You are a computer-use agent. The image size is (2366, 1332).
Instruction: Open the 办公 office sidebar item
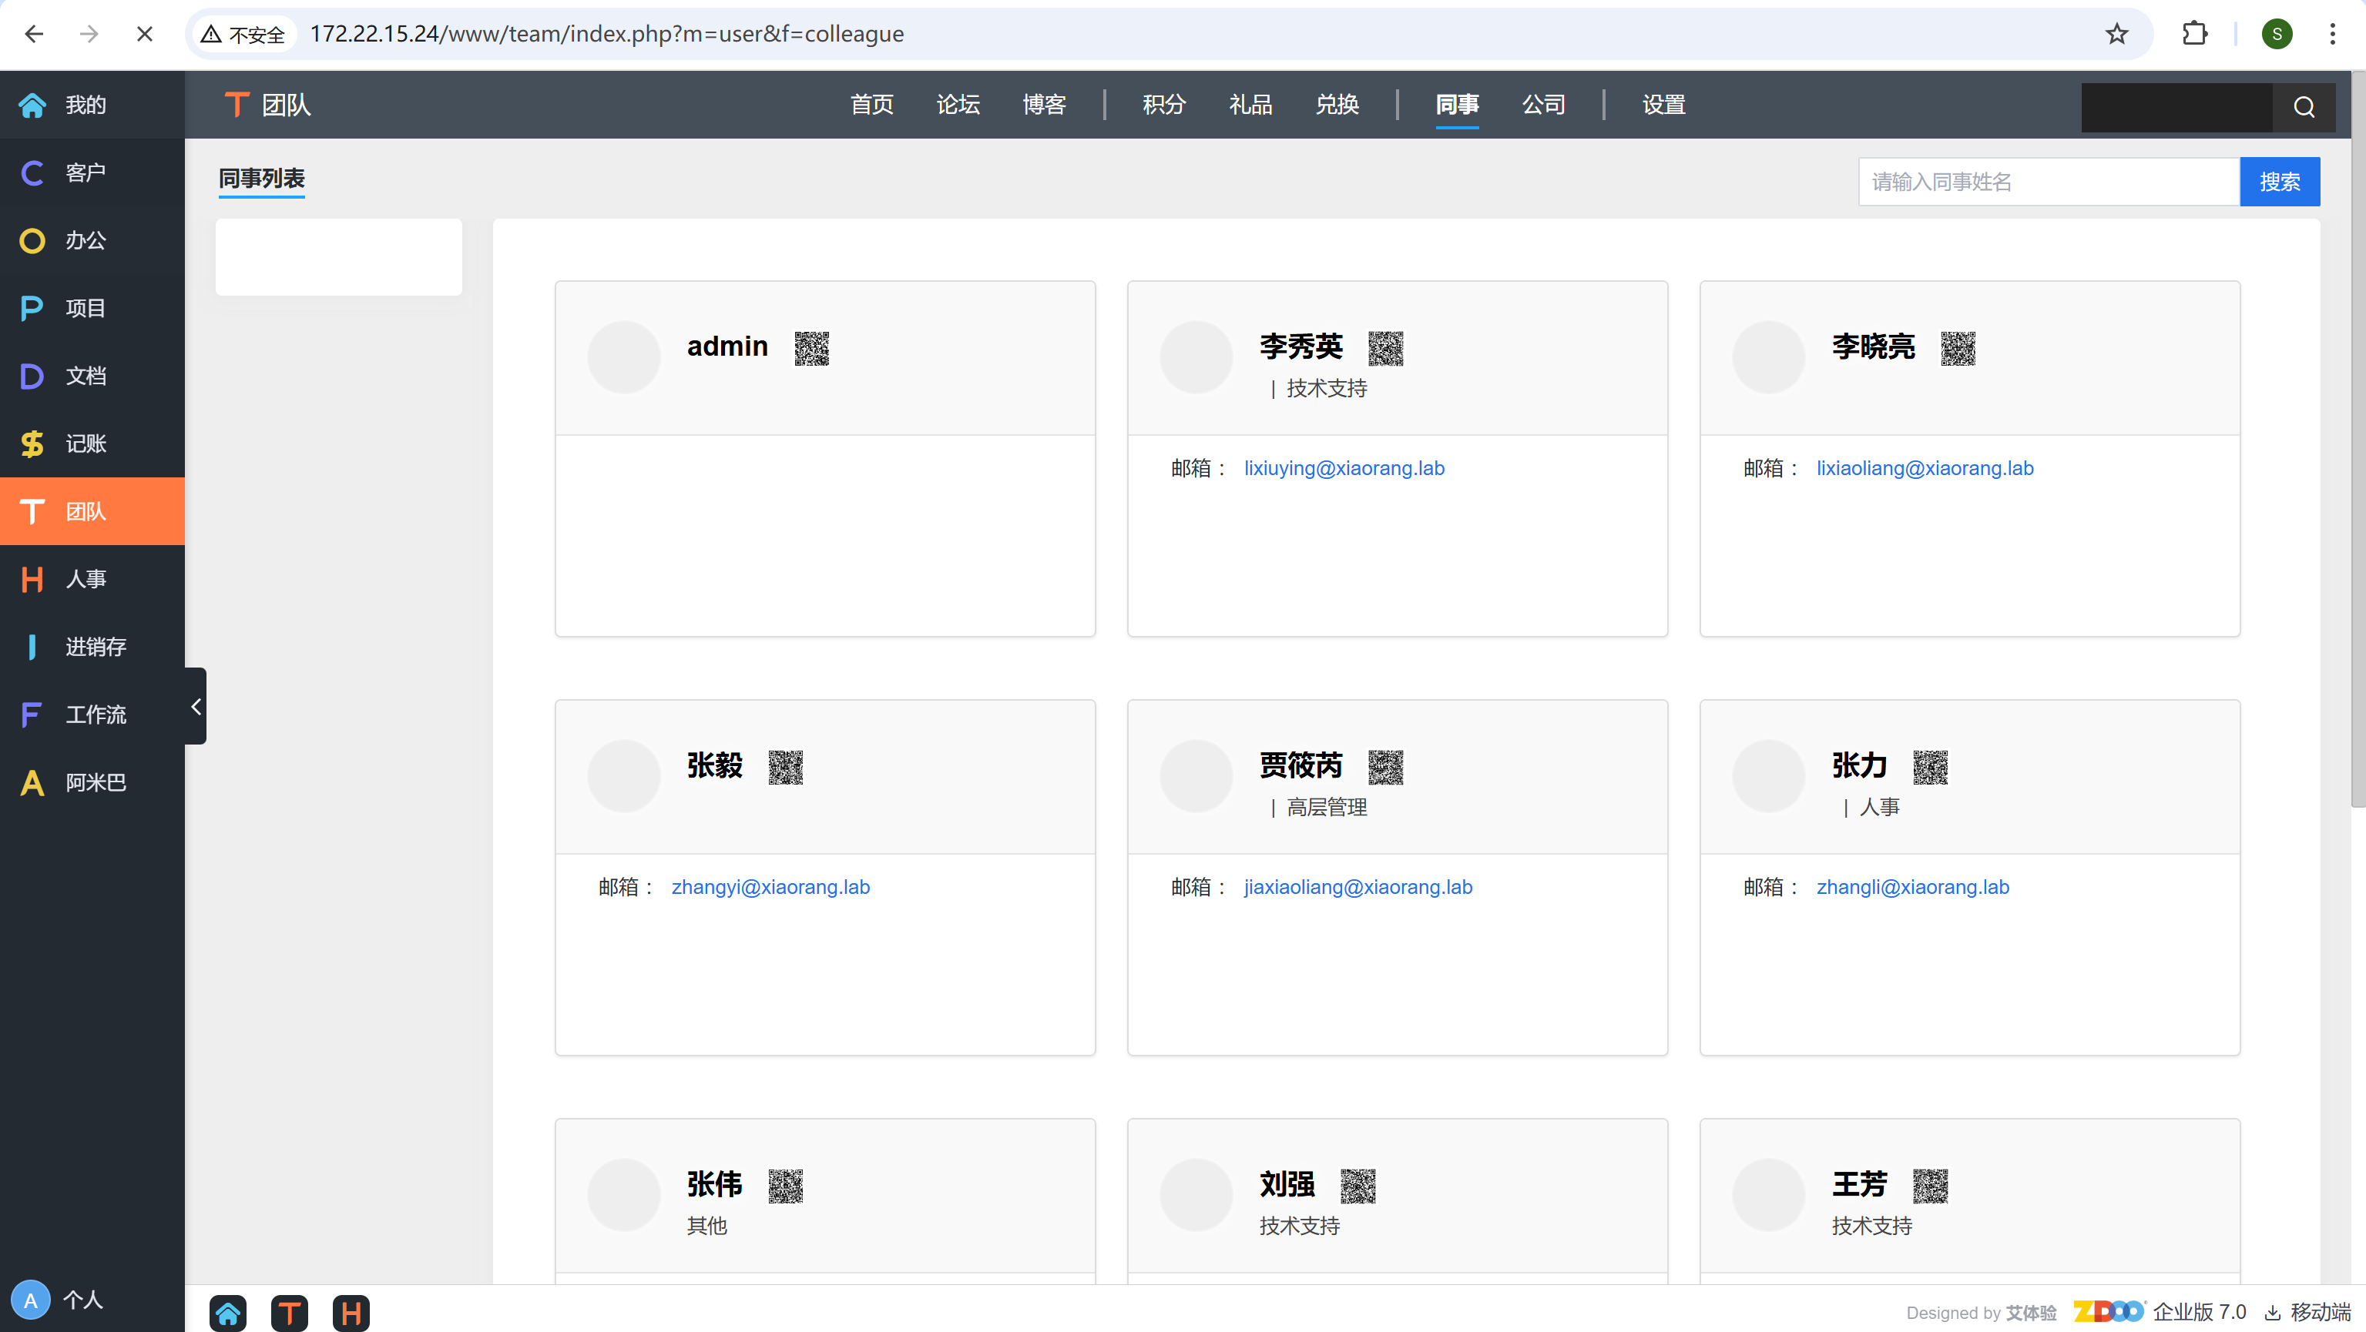(92, 240)
